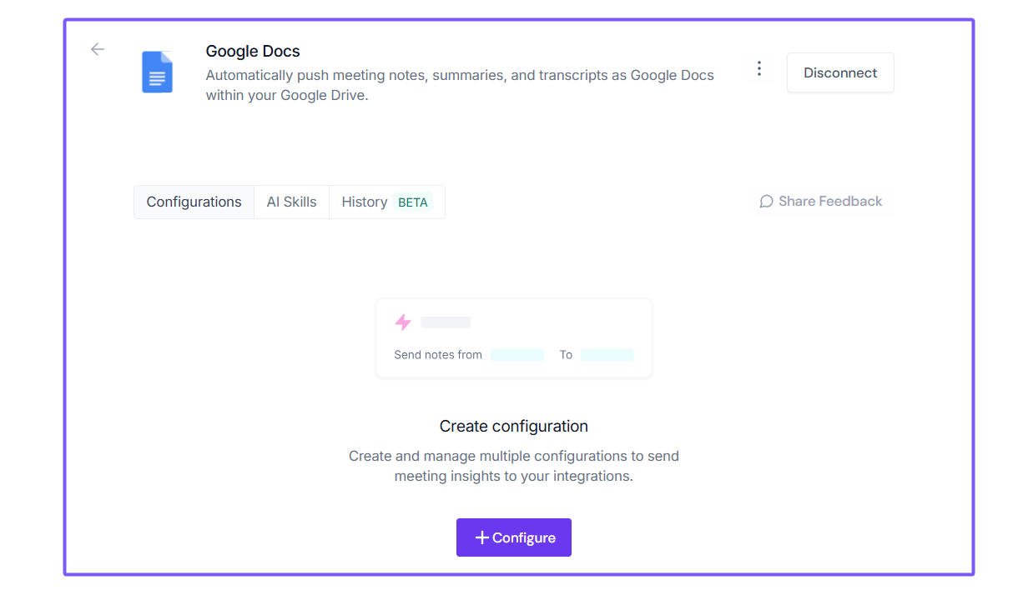
Task: Disconnect the Google Docs integration
Action: click(x=839, y=72)
